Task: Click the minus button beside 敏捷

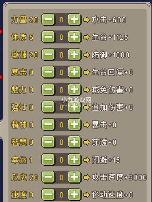Action: point(48,55)
